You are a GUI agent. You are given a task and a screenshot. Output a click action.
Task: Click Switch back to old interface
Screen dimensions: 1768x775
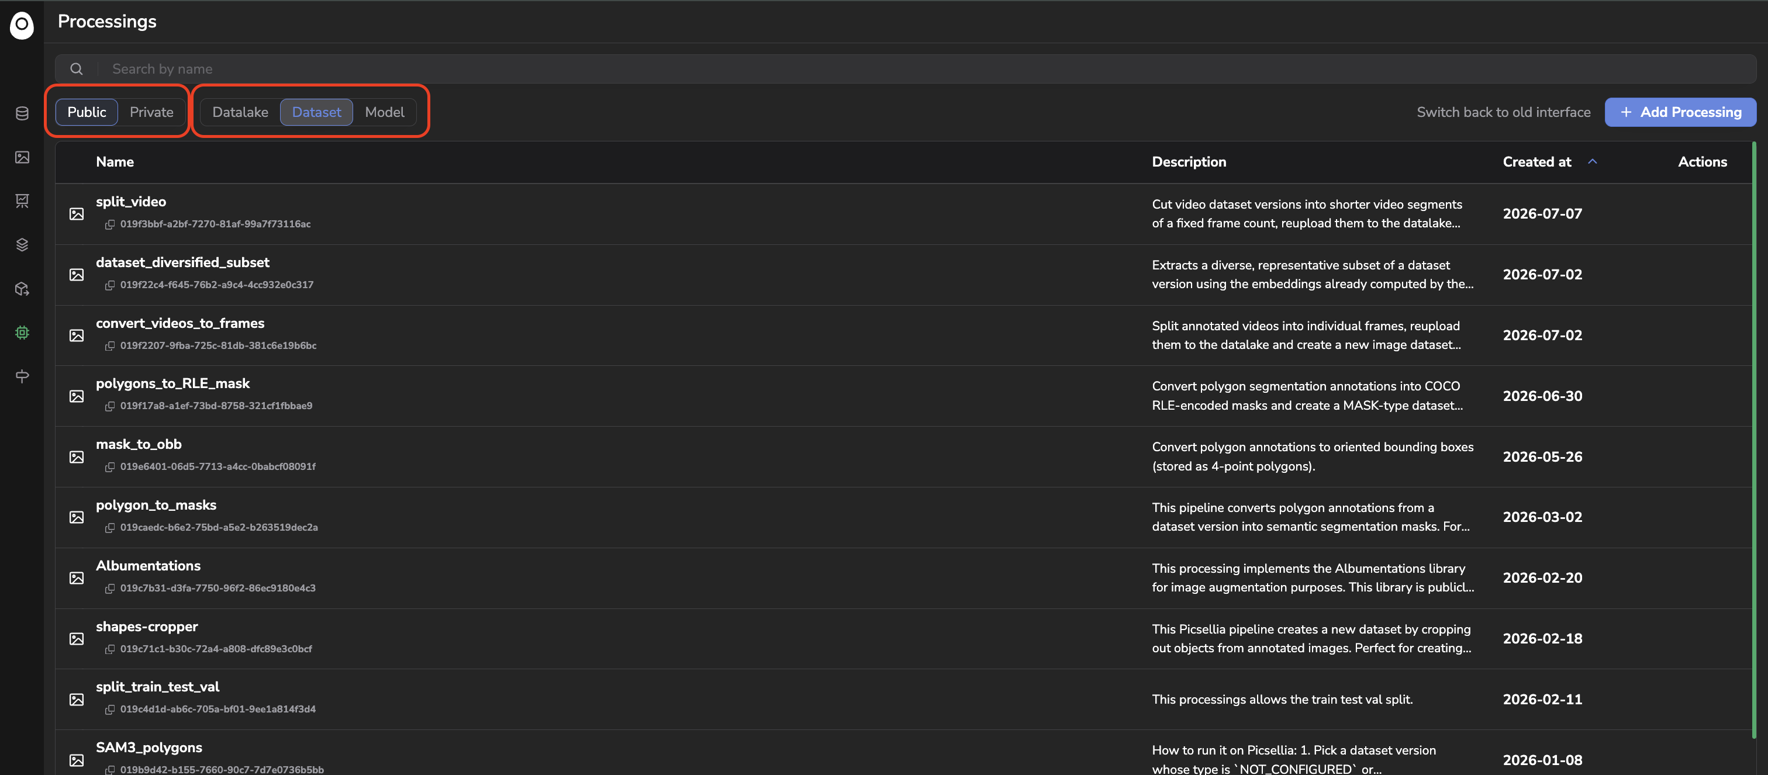pos(1503,112)
